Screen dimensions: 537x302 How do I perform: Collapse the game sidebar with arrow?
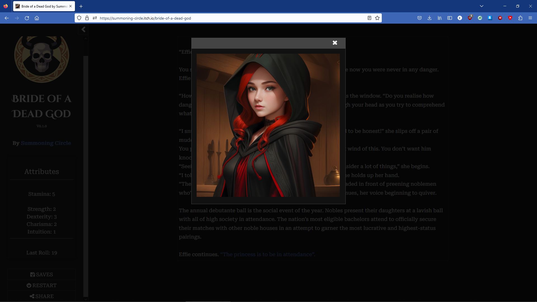(83, 30)
